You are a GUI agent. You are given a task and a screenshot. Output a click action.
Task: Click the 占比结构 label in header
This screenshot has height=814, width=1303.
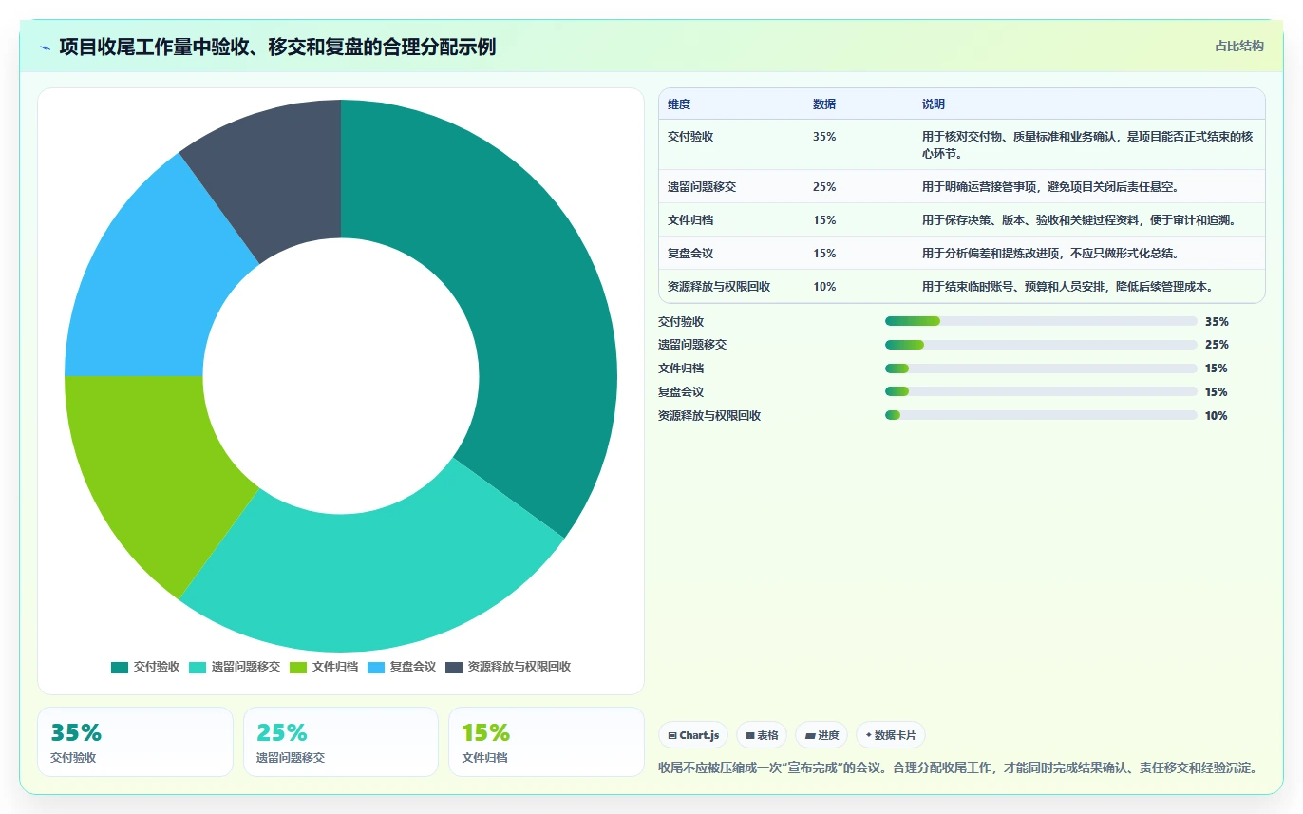pyautogui.click(x=1239, y=46)
